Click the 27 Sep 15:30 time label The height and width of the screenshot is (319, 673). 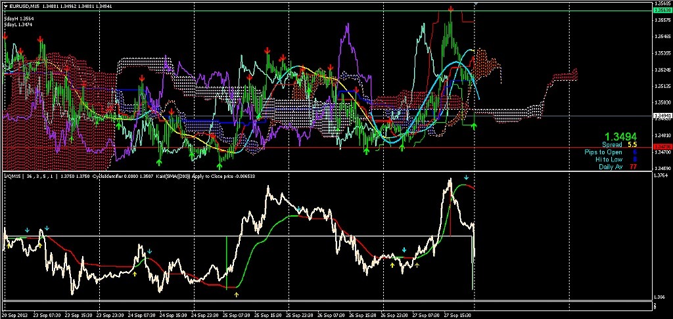(457, 314)
